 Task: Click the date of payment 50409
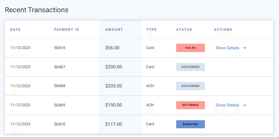coord(20,105)
